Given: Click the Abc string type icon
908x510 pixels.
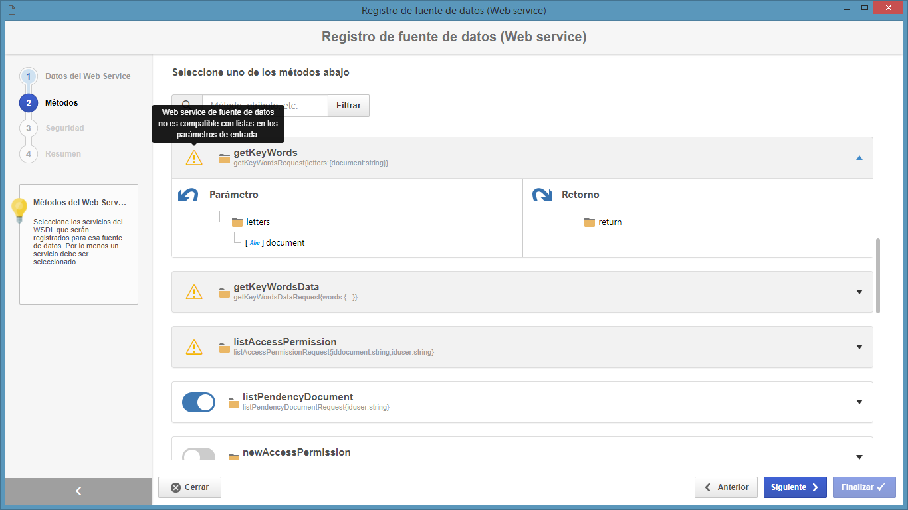Looking at the screenshot, I should 255,243.
